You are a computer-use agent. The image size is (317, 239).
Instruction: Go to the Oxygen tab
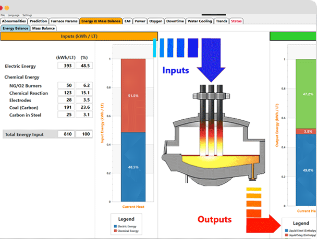point(156,21)
